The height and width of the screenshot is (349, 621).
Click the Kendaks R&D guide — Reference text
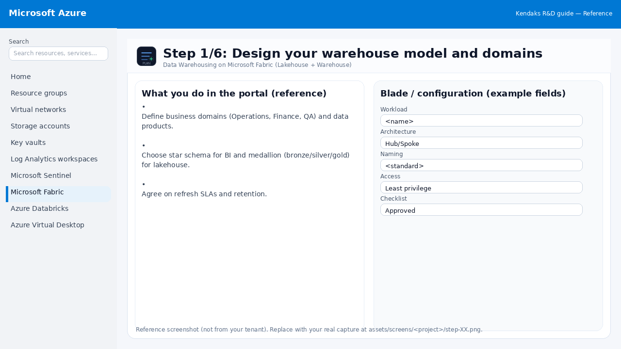[564, 14]
